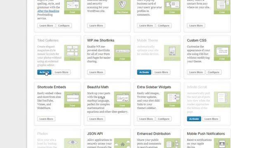
Task: Configure the After the Deadline proofreading module
Action: click(x=64, y=25)
